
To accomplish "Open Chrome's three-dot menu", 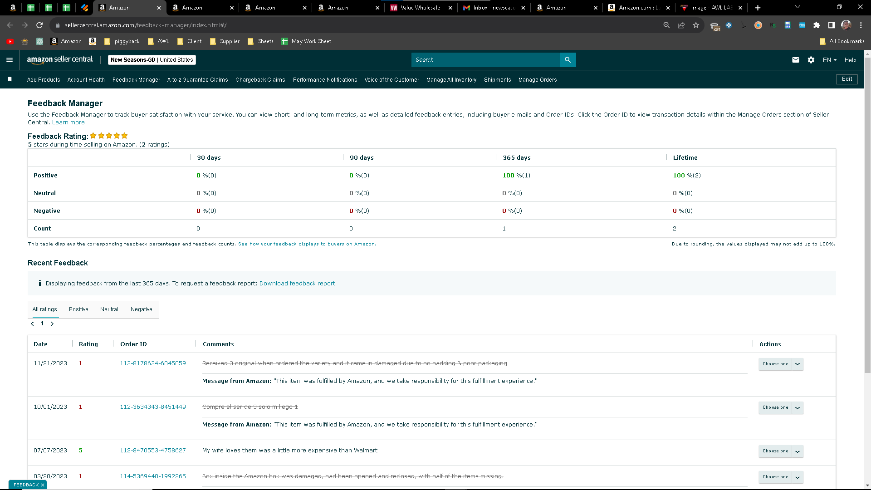I will (x=861, y=25).
